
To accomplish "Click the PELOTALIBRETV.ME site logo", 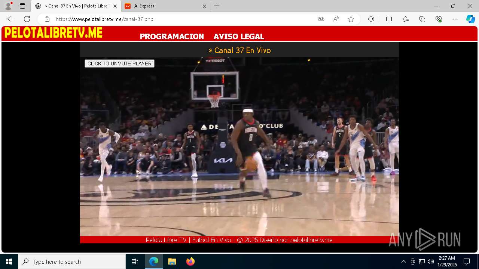I will point(54,33).
